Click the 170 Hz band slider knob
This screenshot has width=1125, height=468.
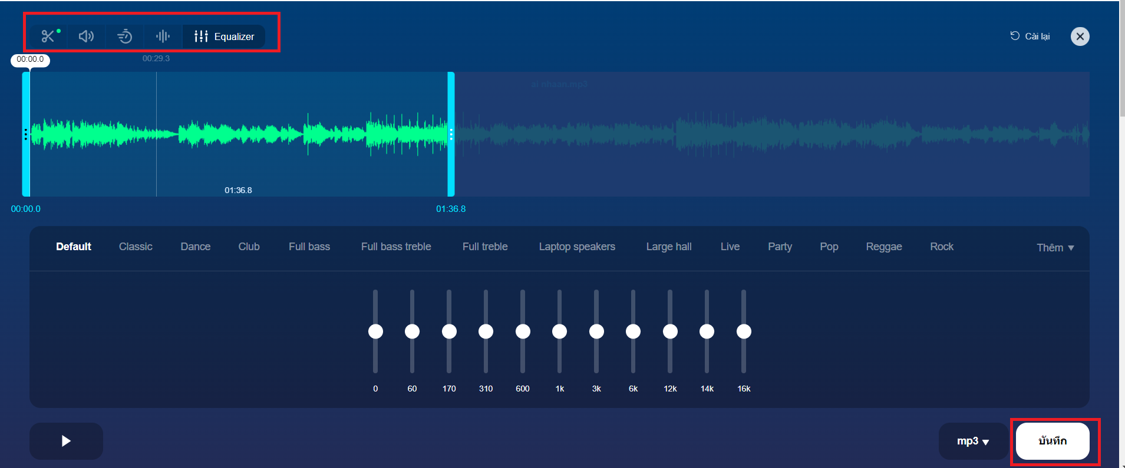[449, 331]
